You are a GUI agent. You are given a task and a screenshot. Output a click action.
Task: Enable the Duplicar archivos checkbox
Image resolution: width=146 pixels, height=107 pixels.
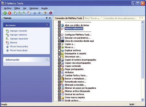[x=59, y=50]
